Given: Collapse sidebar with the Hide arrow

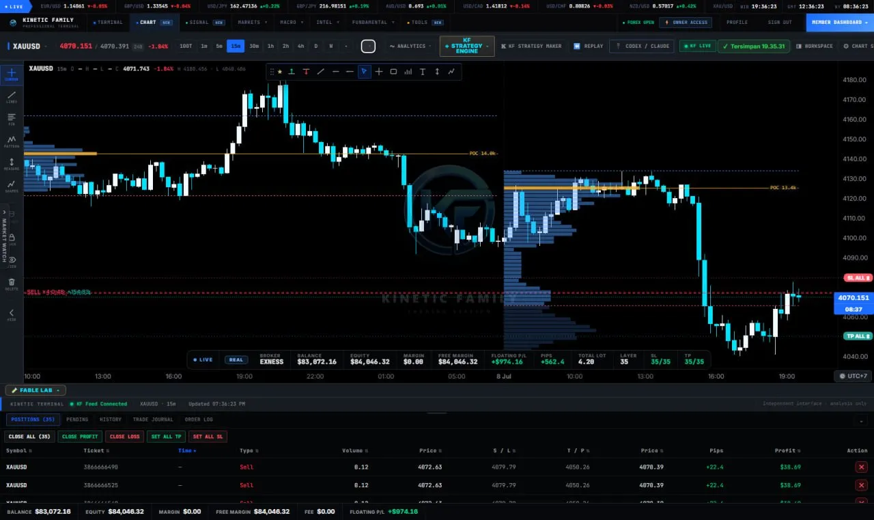Looking at the screenshot, I should pyautogui.click(x=12, y=314).
